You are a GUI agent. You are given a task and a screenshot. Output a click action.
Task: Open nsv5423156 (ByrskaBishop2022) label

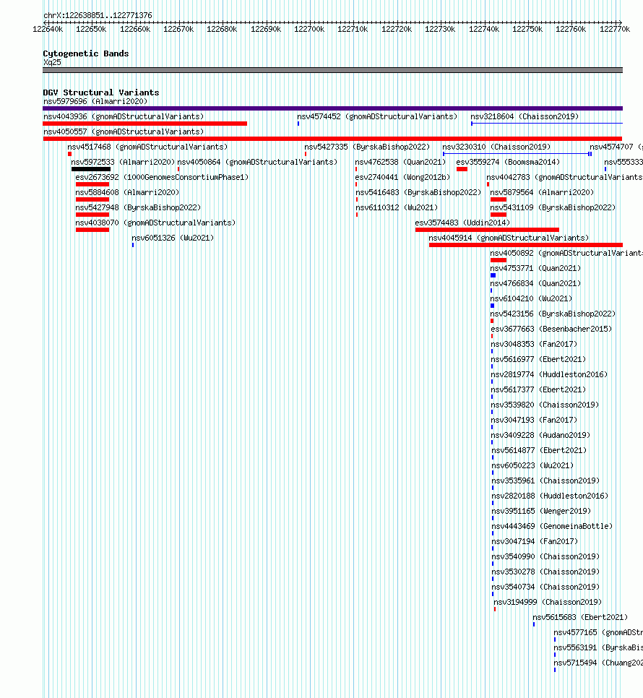click(x=553, y=314)
